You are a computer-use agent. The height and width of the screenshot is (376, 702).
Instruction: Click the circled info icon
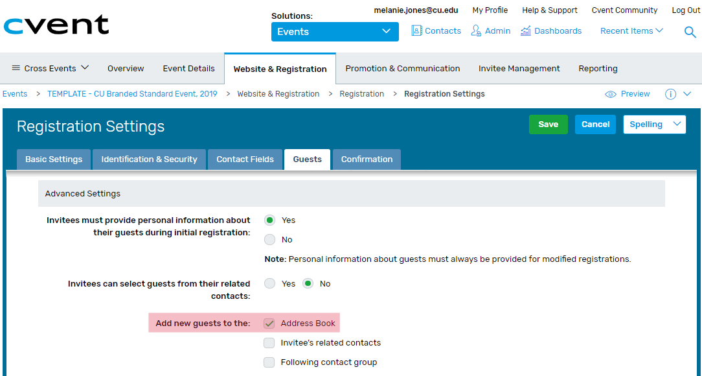pyautogui.click(x=670, y=94)
